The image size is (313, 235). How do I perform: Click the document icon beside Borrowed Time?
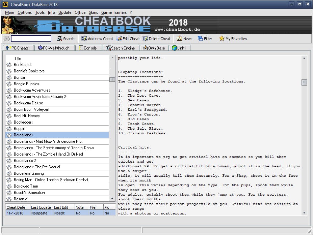point(9,186)
